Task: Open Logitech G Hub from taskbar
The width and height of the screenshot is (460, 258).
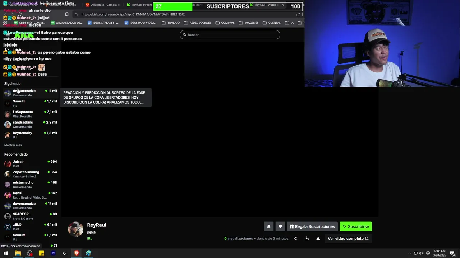Action: click(65, 253)
